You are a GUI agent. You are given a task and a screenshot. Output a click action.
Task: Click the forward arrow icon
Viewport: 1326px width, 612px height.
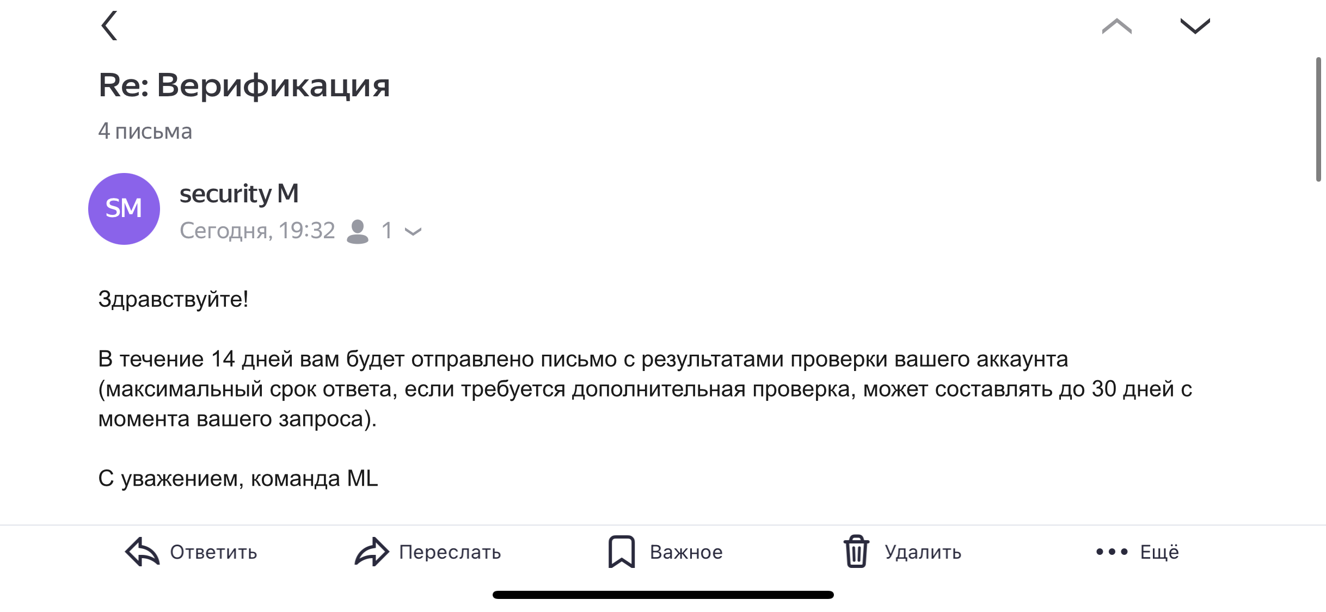tap(372, 552)
